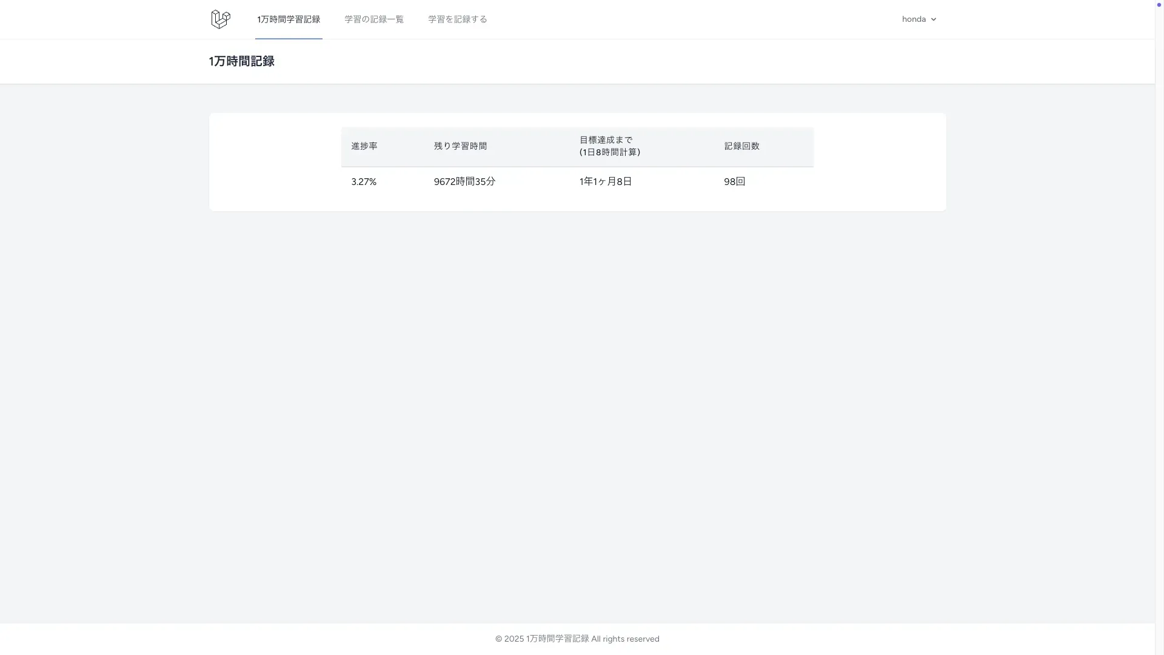Click the (1日8時間計算) subtitle text
The width and height of the screenshot is (1164, 655).
tap(610, 152)
